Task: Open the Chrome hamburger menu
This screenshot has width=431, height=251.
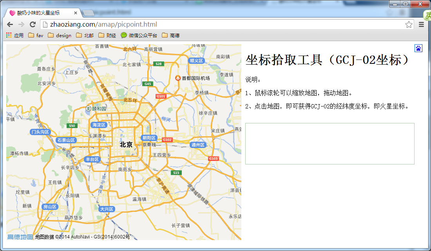Action: (x=421, y=24)
